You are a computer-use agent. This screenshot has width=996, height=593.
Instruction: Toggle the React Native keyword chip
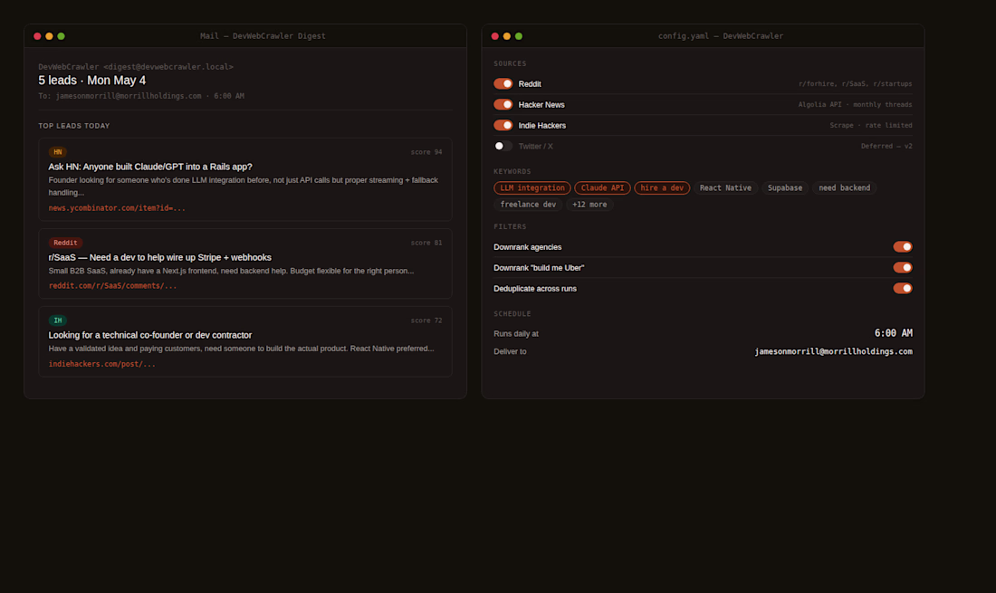(x=725, y=188)
